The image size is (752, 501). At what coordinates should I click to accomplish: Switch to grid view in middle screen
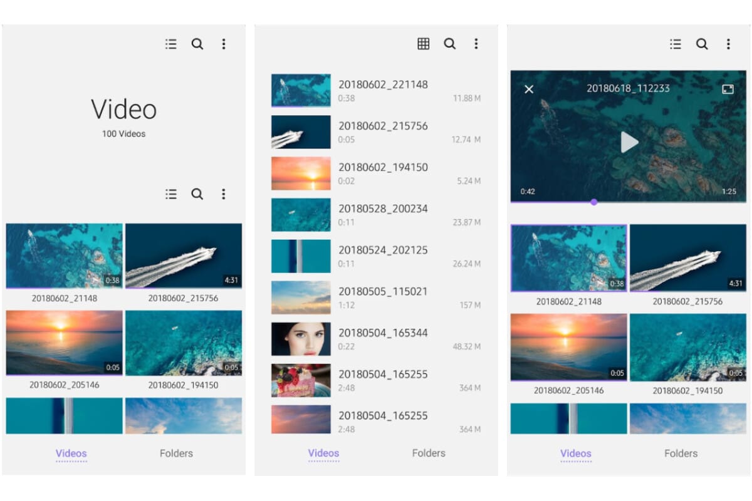tap(424, 44)
